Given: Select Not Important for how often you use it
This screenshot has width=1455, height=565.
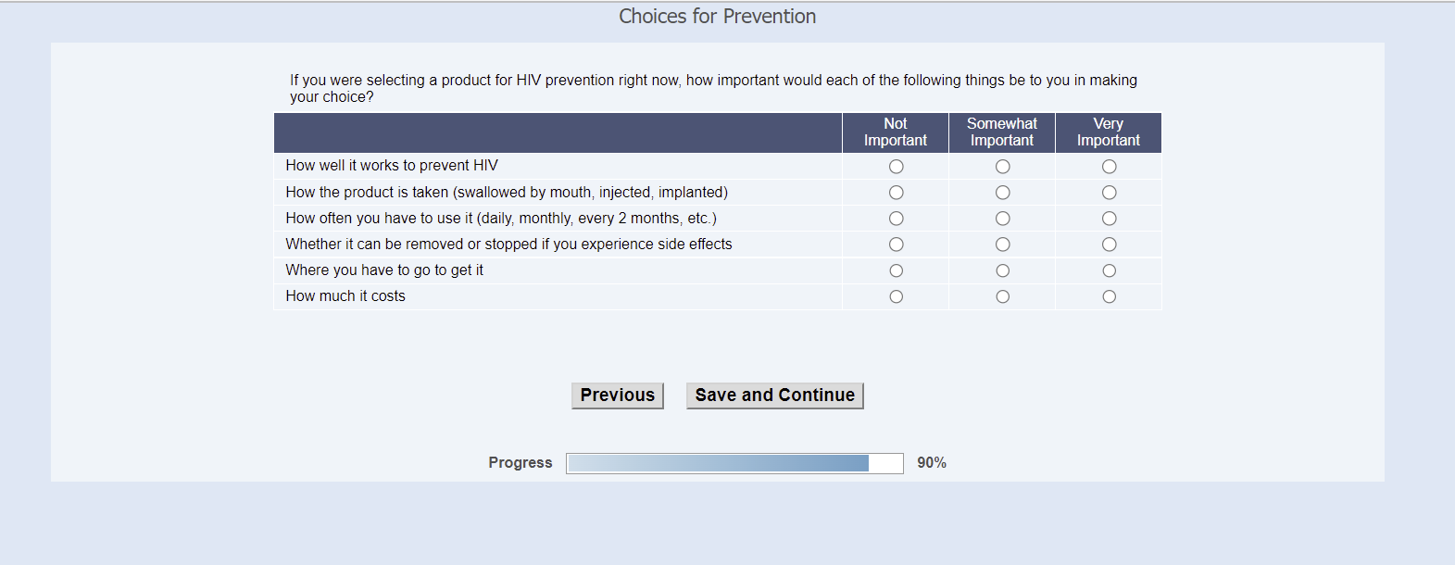Looking at the screenshot, I should tap(896, 219).
